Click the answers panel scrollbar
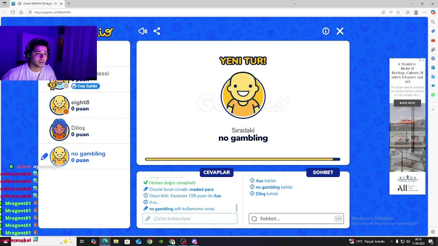 [x=236, y=208]
